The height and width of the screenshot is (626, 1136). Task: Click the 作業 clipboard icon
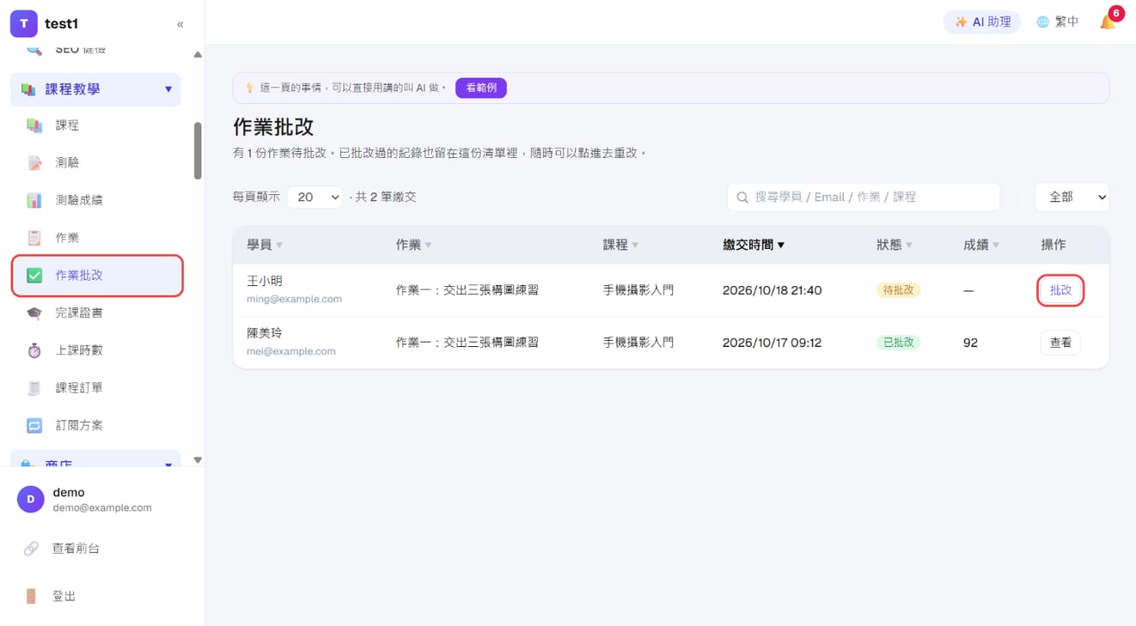[x=34, y=238]
